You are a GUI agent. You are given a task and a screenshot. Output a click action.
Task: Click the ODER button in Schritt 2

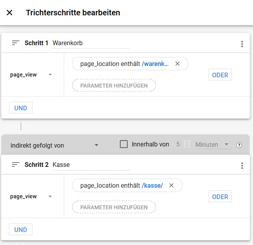coord(220,196)
